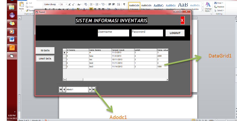Click the Paste icon in Clipboard group

(21, 5)
